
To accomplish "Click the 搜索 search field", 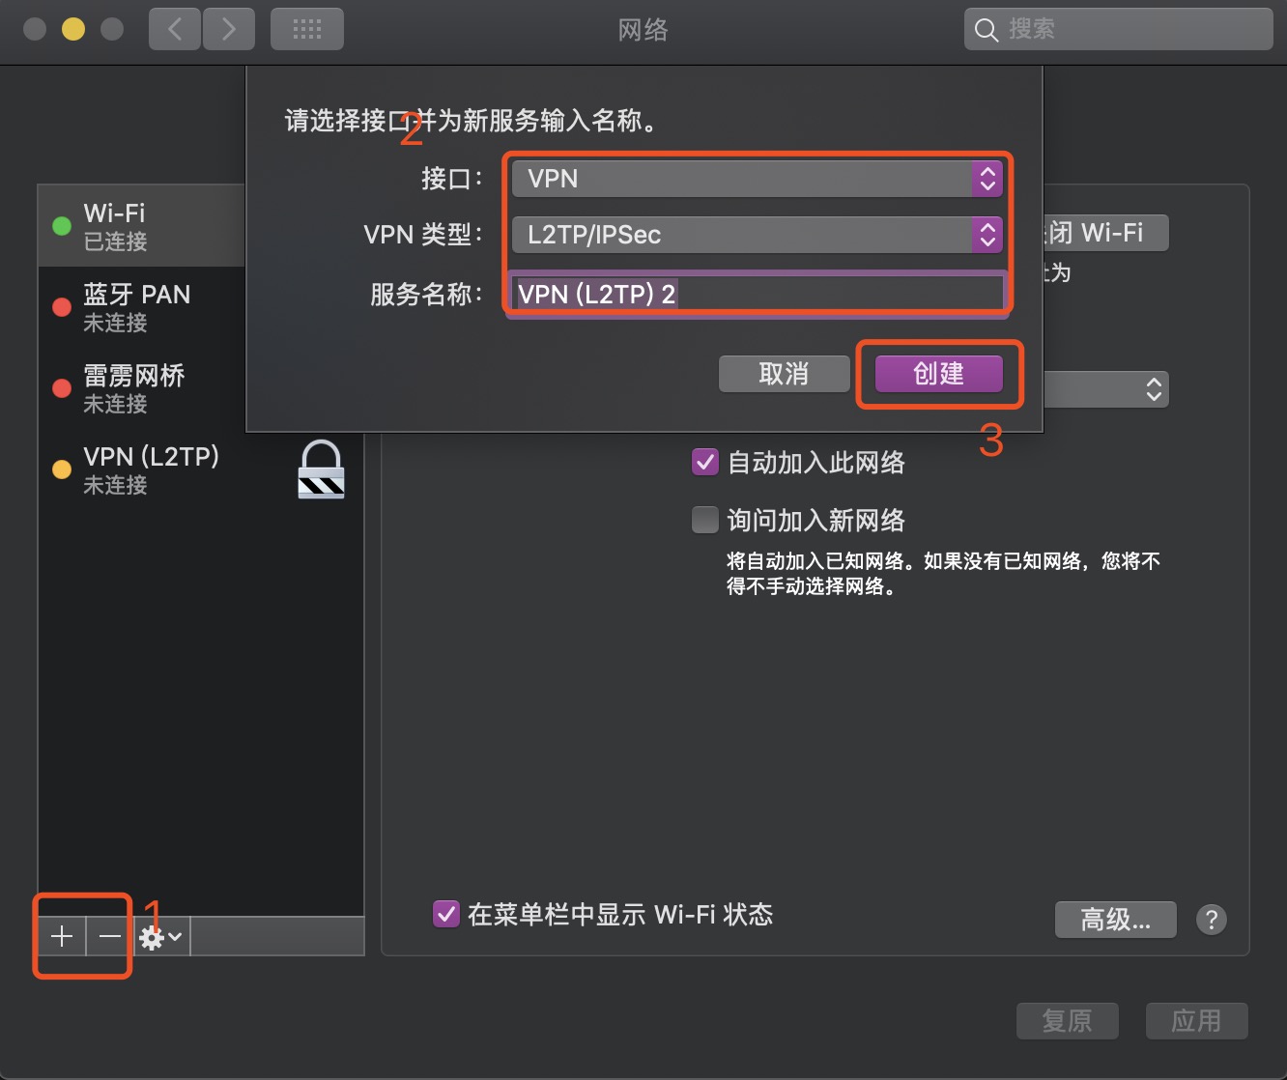I will point(1121,30).
